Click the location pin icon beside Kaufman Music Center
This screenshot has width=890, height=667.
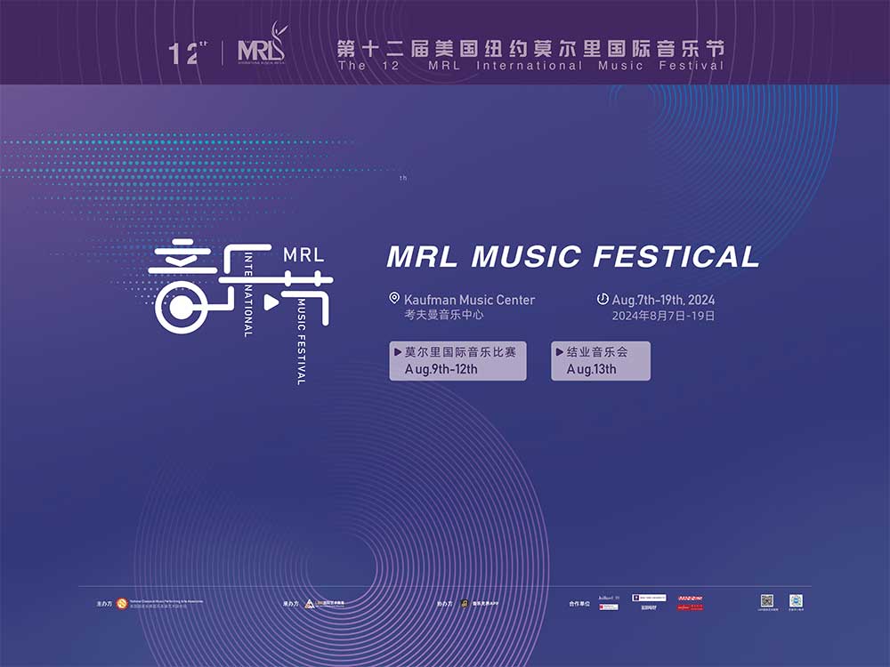(394, 299)
